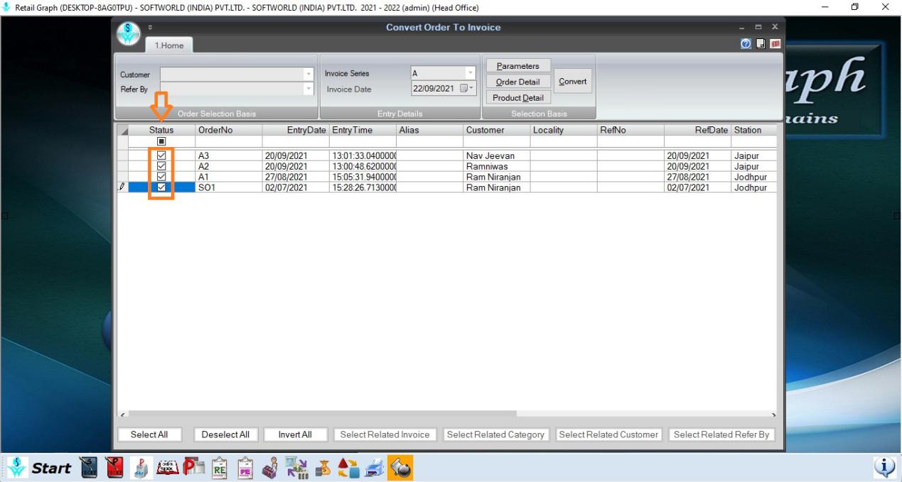
Task: Toggle the checkbox for order A1
Action: 161,177
